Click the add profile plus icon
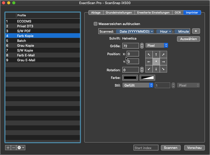210x155 pixels. click(x=8, y=148)
